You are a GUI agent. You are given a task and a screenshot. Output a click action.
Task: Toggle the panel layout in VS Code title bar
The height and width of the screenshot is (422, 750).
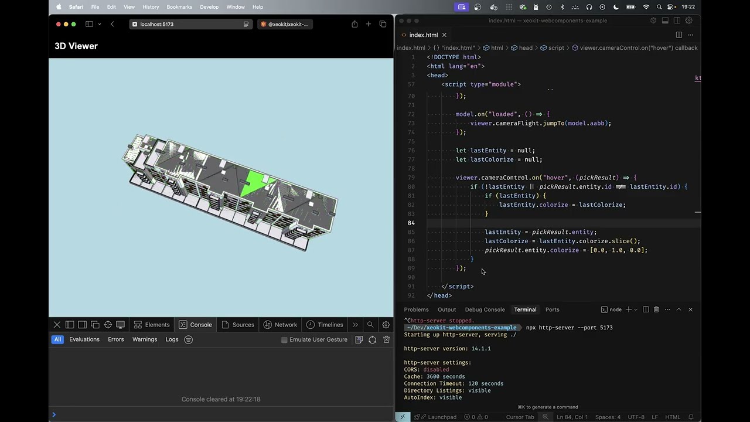[x=665, y=21]
